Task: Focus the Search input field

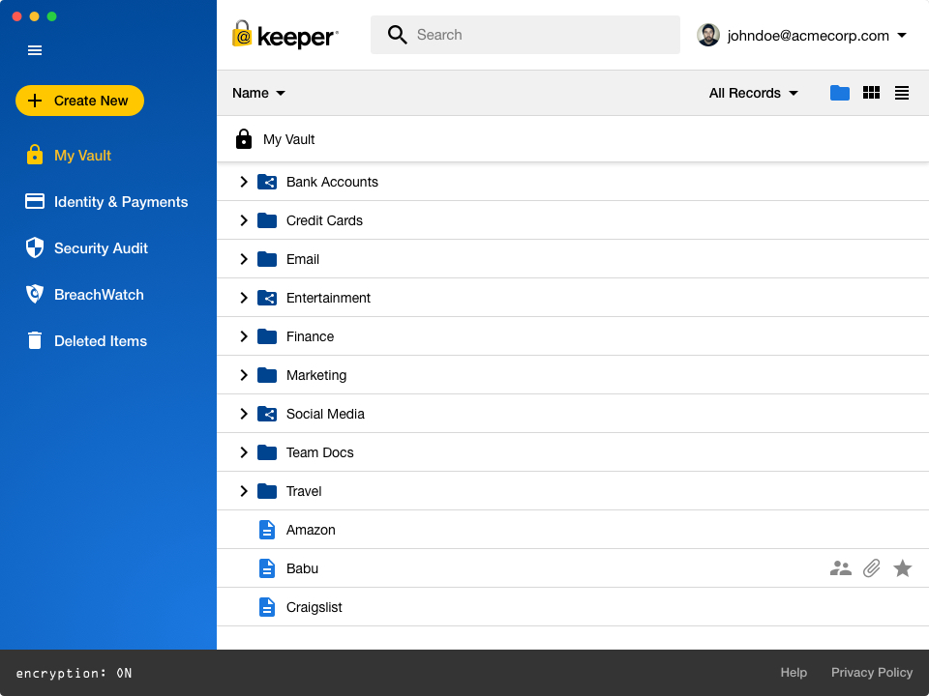Action: click(x=524, y=35)
